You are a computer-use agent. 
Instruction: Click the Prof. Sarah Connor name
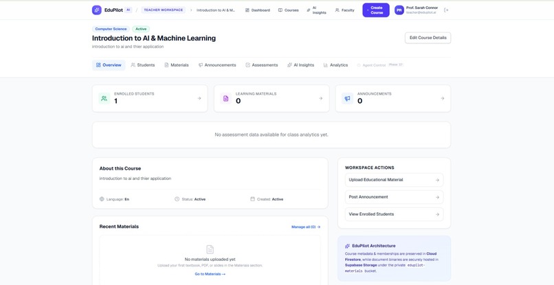click(422, 8)
